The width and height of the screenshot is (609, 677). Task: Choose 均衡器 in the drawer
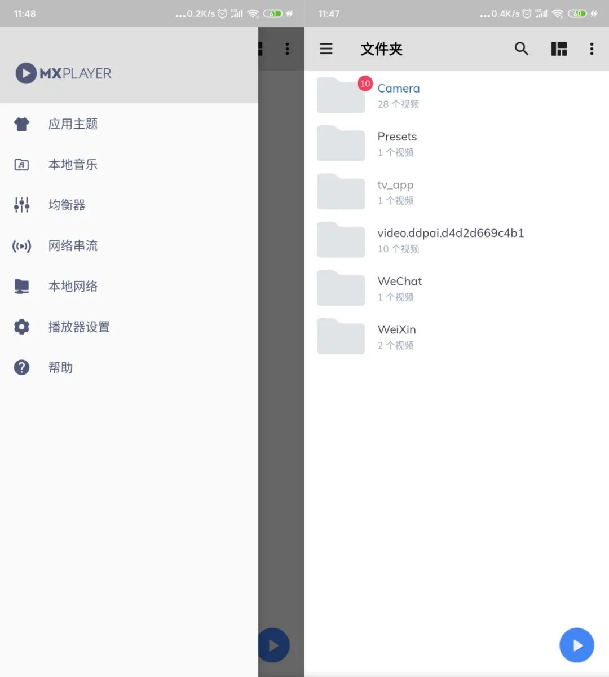[x=129, y=205]
